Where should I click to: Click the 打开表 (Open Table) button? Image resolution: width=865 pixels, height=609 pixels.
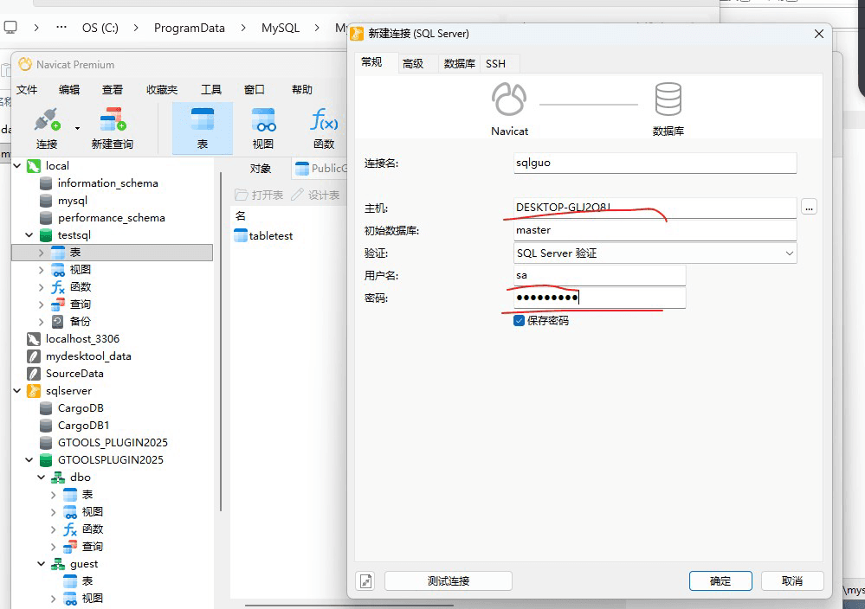(259, 196)
